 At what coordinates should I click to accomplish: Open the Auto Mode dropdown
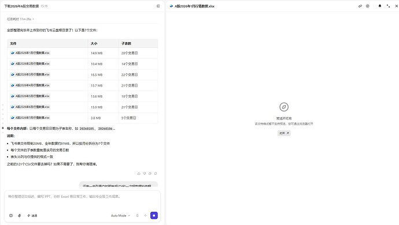(120, 216)
